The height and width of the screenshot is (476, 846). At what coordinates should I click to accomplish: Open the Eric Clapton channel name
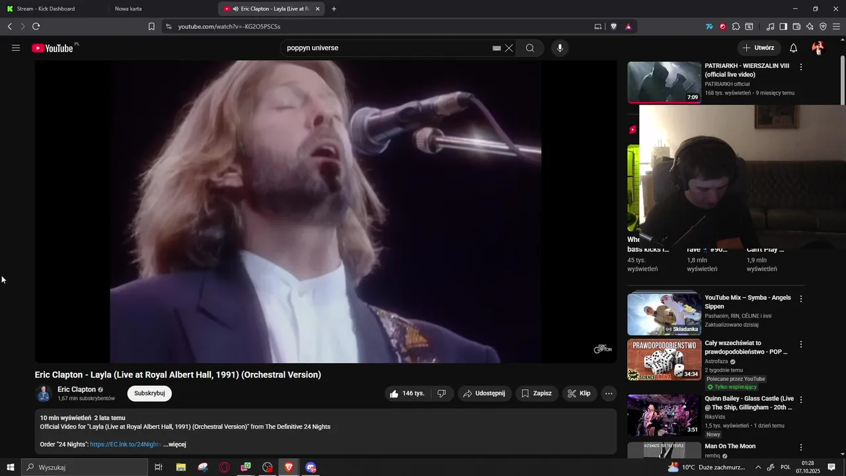[x=77, y=389]
